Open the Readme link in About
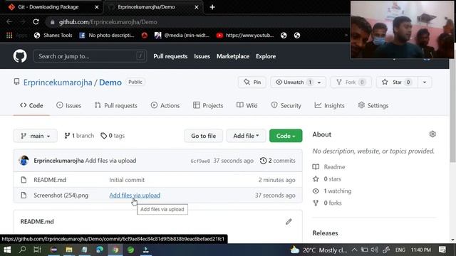456x256 pixels. (x=334, y=167)
